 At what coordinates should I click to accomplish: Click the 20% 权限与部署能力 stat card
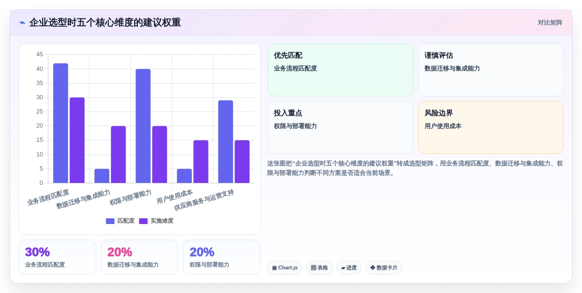222,257
